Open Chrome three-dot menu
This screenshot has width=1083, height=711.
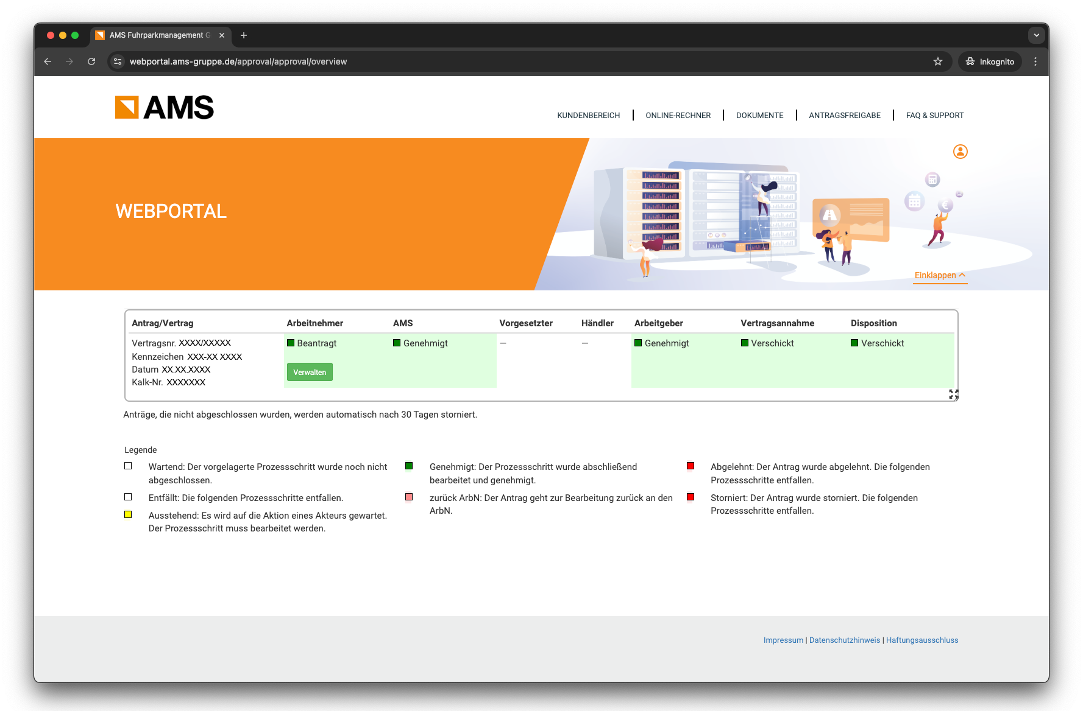pyautogui.click(x=1035, y=61)
